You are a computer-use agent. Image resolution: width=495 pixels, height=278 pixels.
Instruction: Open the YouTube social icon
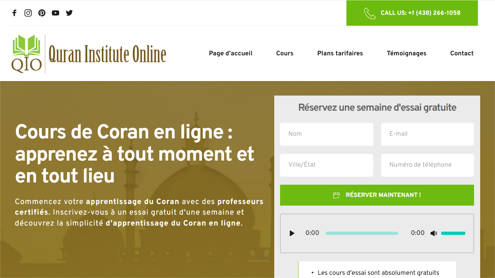coord(55,13)
